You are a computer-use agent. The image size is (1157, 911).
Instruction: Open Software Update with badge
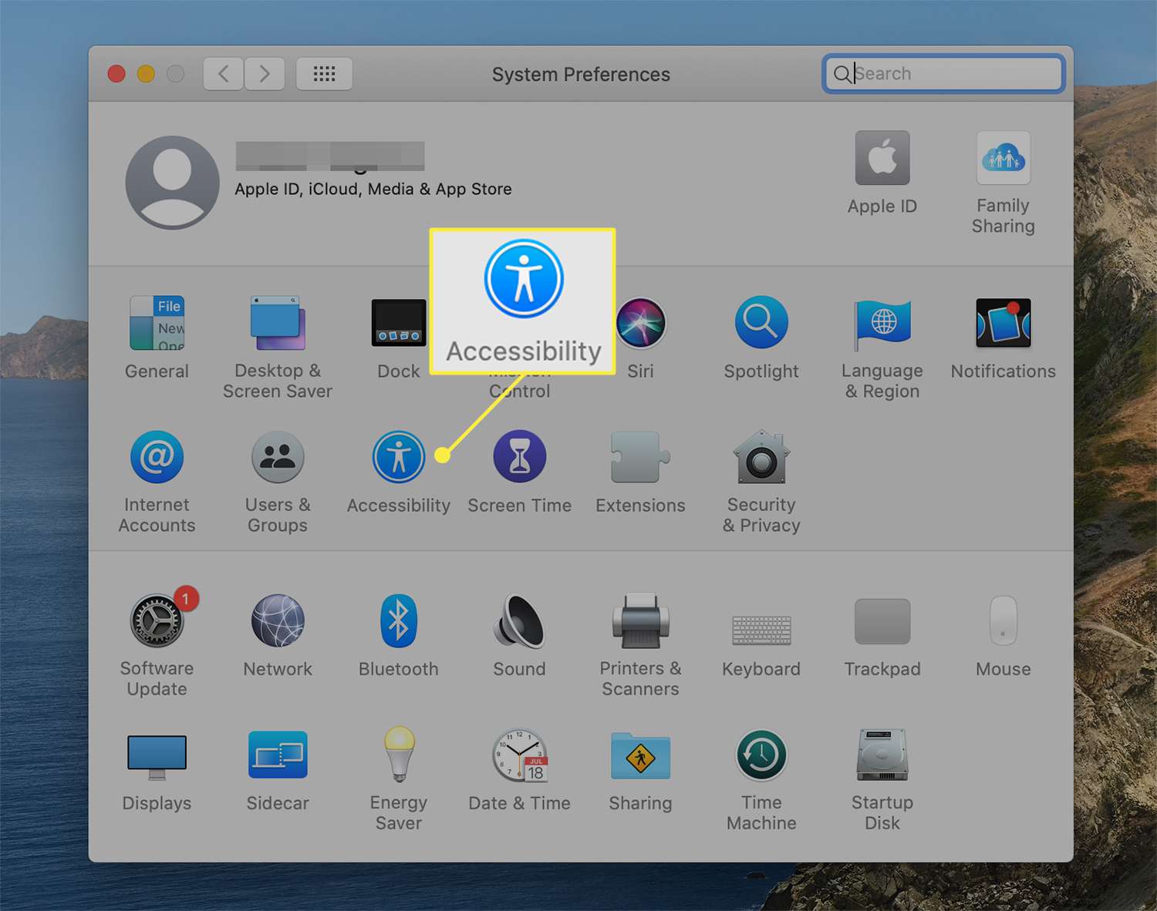pyautogui.click(x=157, y=622)
